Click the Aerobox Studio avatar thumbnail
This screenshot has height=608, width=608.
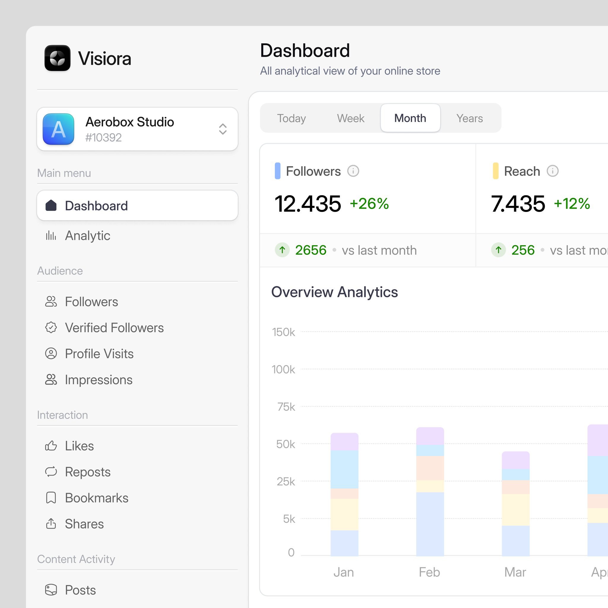coord(58,129)
